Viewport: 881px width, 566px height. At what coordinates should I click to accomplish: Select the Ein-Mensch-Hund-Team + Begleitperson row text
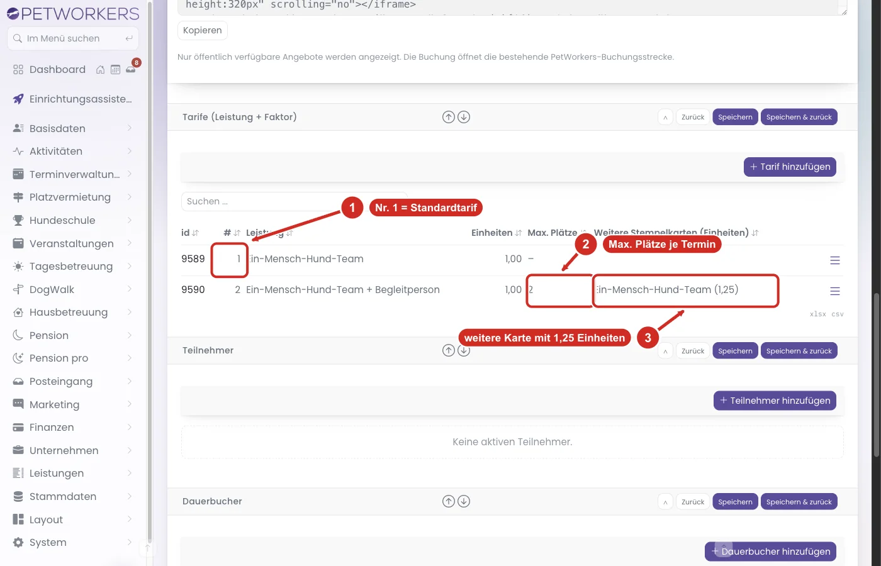click(x=343, y=290)
